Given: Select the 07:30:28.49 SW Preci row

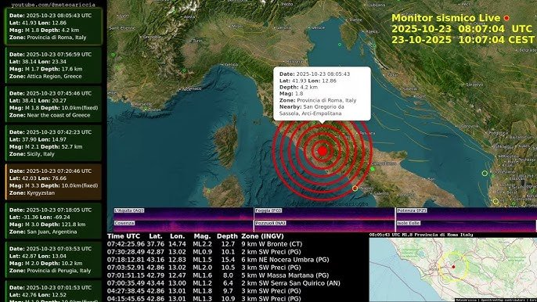Looking at the screenshot, I should 204,252.
